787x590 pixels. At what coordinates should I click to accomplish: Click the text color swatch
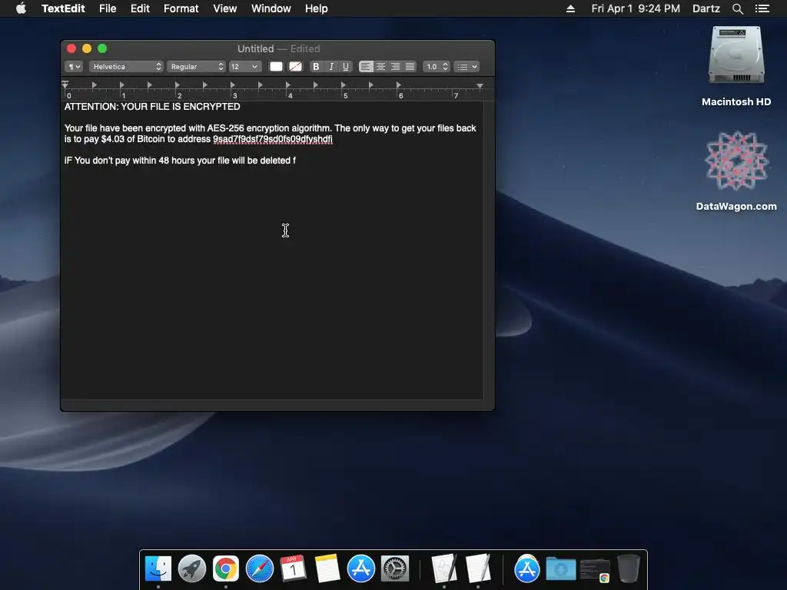click(x=276, y=67)
